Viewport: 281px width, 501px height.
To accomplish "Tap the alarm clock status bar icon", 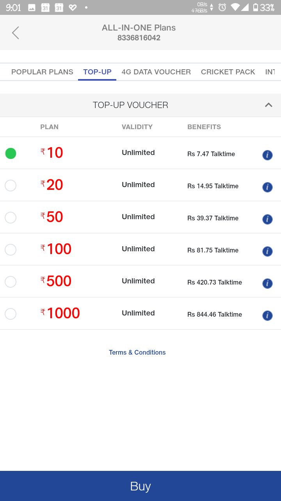I will coord(222,7).
